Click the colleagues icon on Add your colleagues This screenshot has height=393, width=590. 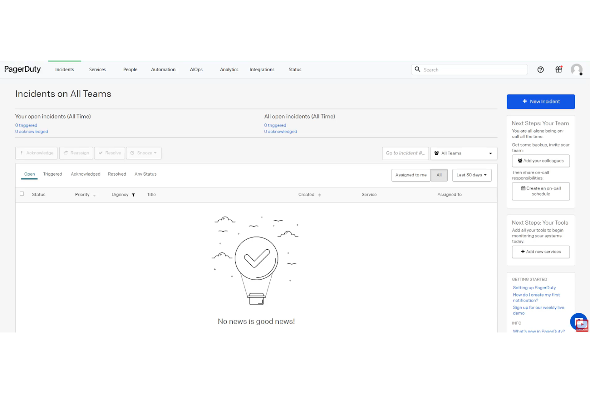tap(519, 160)
